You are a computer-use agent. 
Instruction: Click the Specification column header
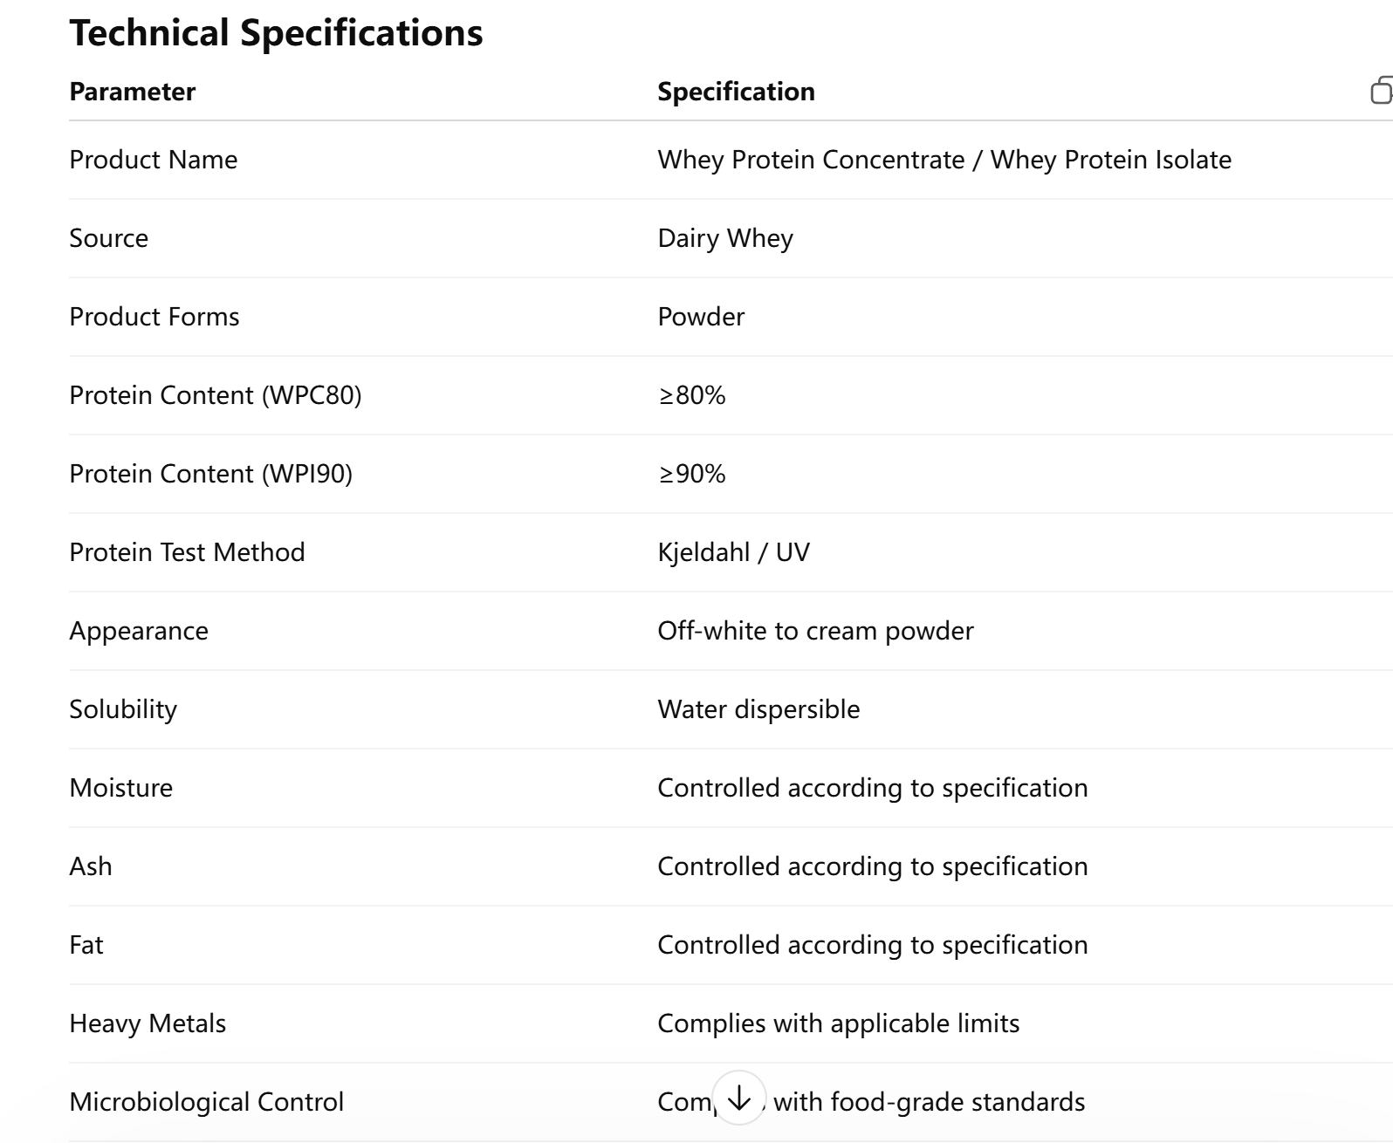[x=736, y=92]
